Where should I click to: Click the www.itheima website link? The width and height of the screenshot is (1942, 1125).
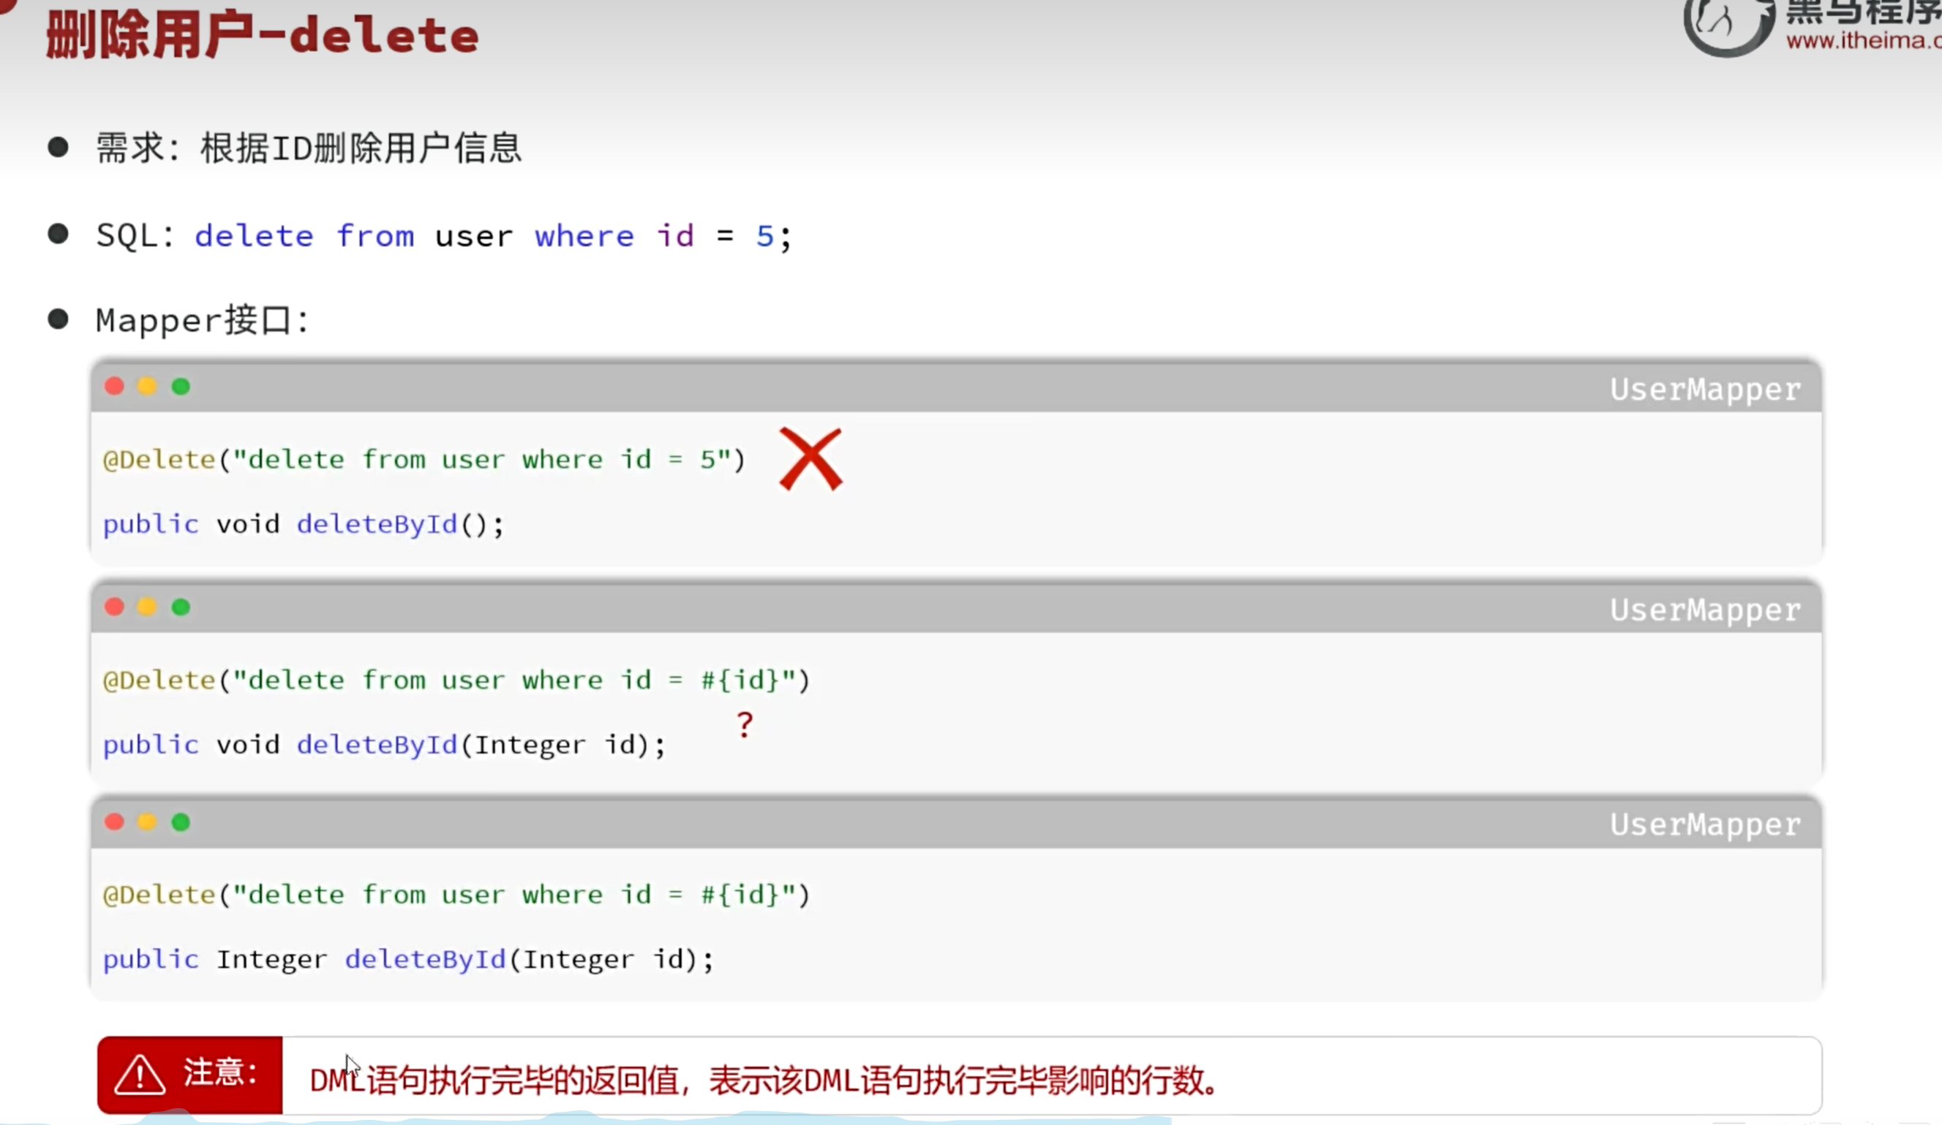(1864, 40)
